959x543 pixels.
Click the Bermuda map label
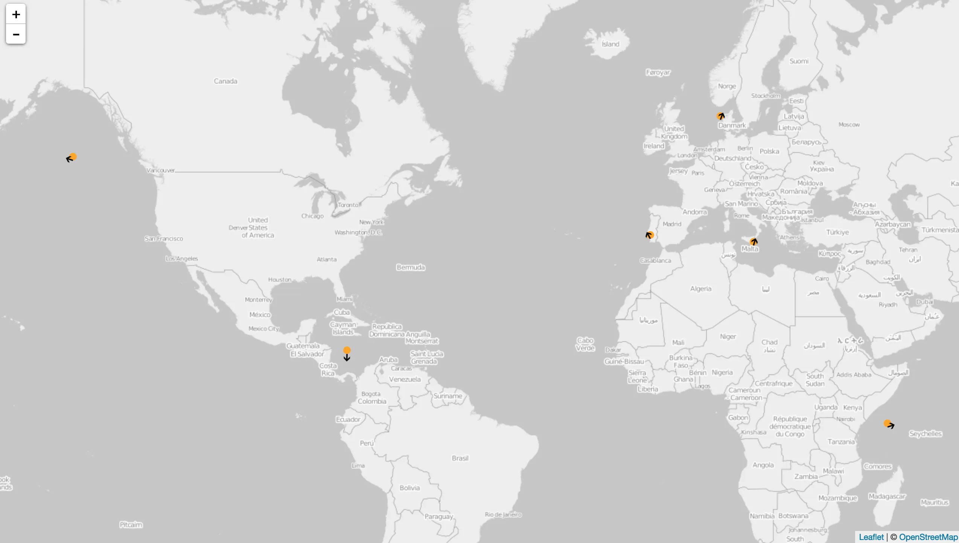[x=410, y=267]
